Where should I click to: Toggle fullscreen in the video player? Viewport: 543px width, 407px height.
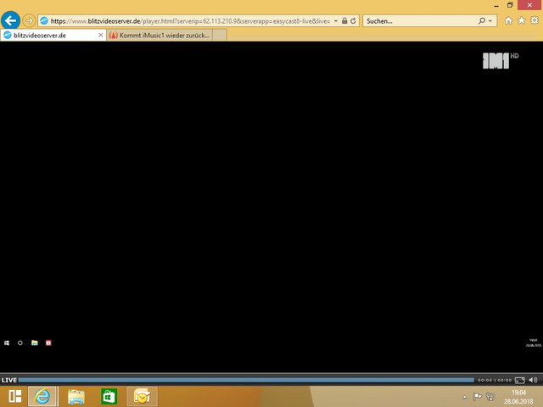pos(520,380)
